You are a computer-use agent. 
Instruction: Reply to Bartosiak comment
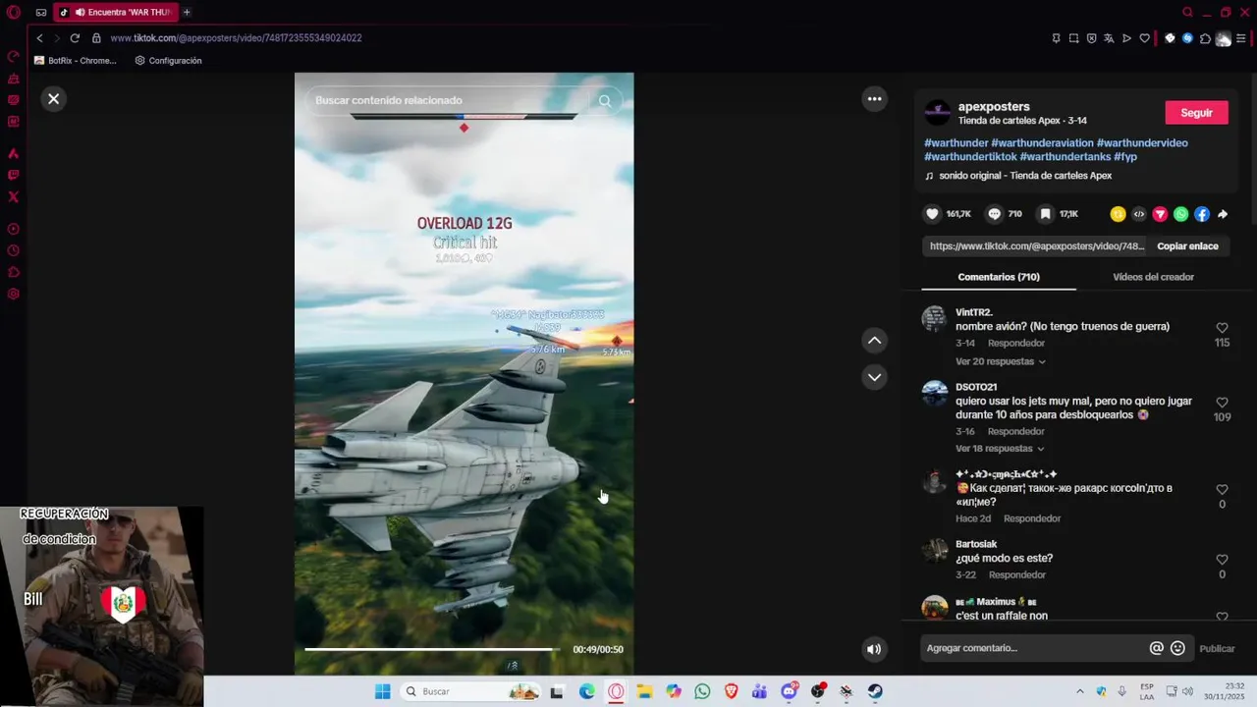[1017, 575]
